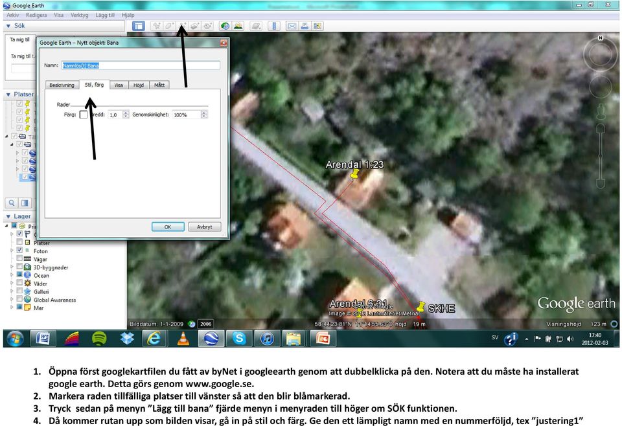Enable the Global Awareness layer checkbox
622x426 pixels.
(19, 299)
